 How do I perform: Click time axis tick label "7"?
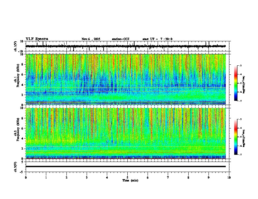click(168, 178)
